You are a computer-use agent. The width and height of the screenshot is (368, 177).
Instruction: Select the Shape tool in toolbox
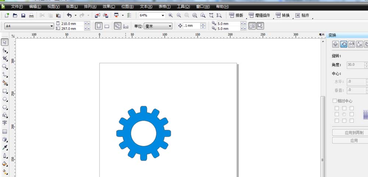5,50
